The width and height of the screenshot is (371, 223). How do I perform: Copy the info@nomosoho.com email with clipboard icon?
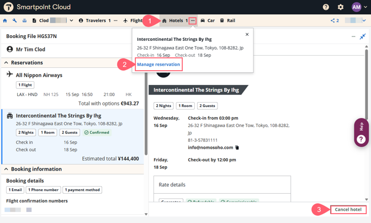click(x=237, y=147)
